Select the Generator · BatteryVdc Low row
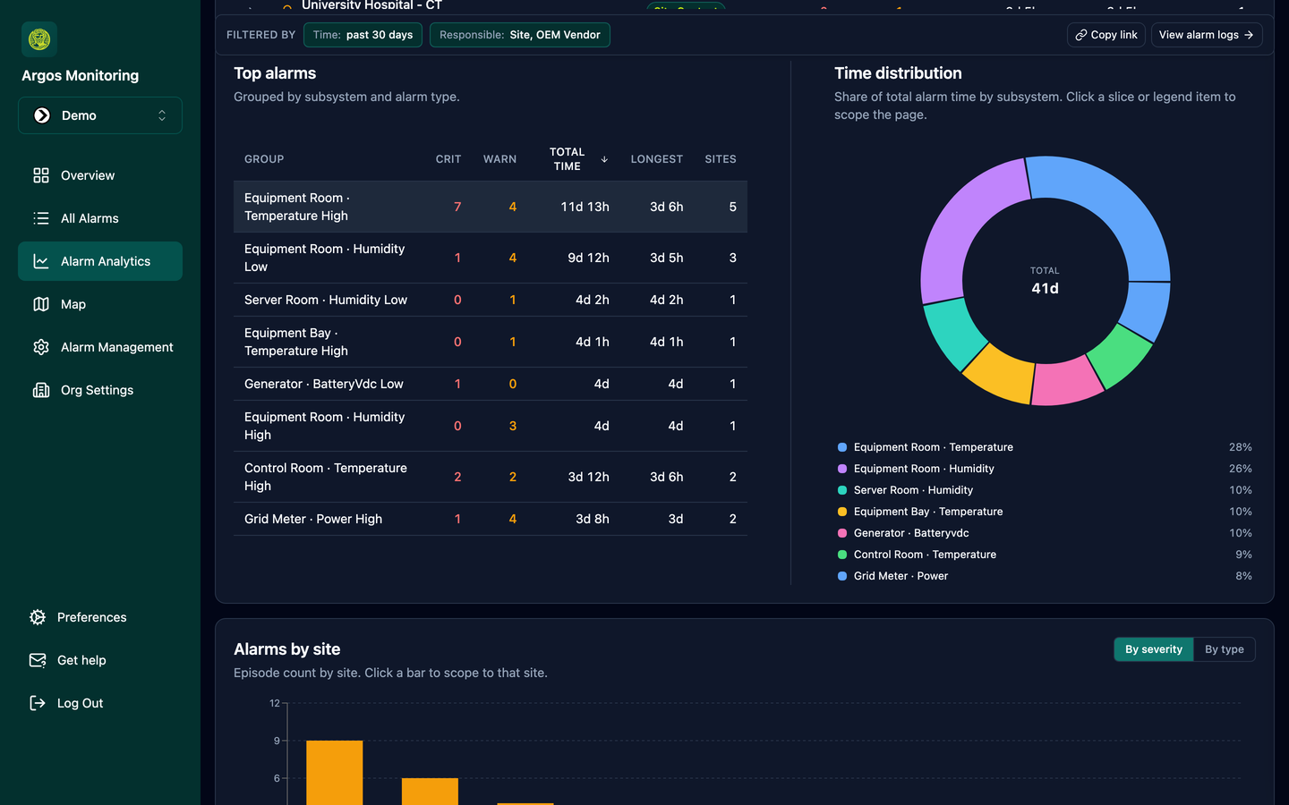This screenshot has height=805, width=1289. pos(491,384)
